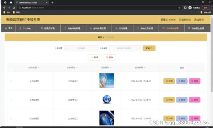
Task: Toggle the select-all header checkbox
Action: click(11, 68)
